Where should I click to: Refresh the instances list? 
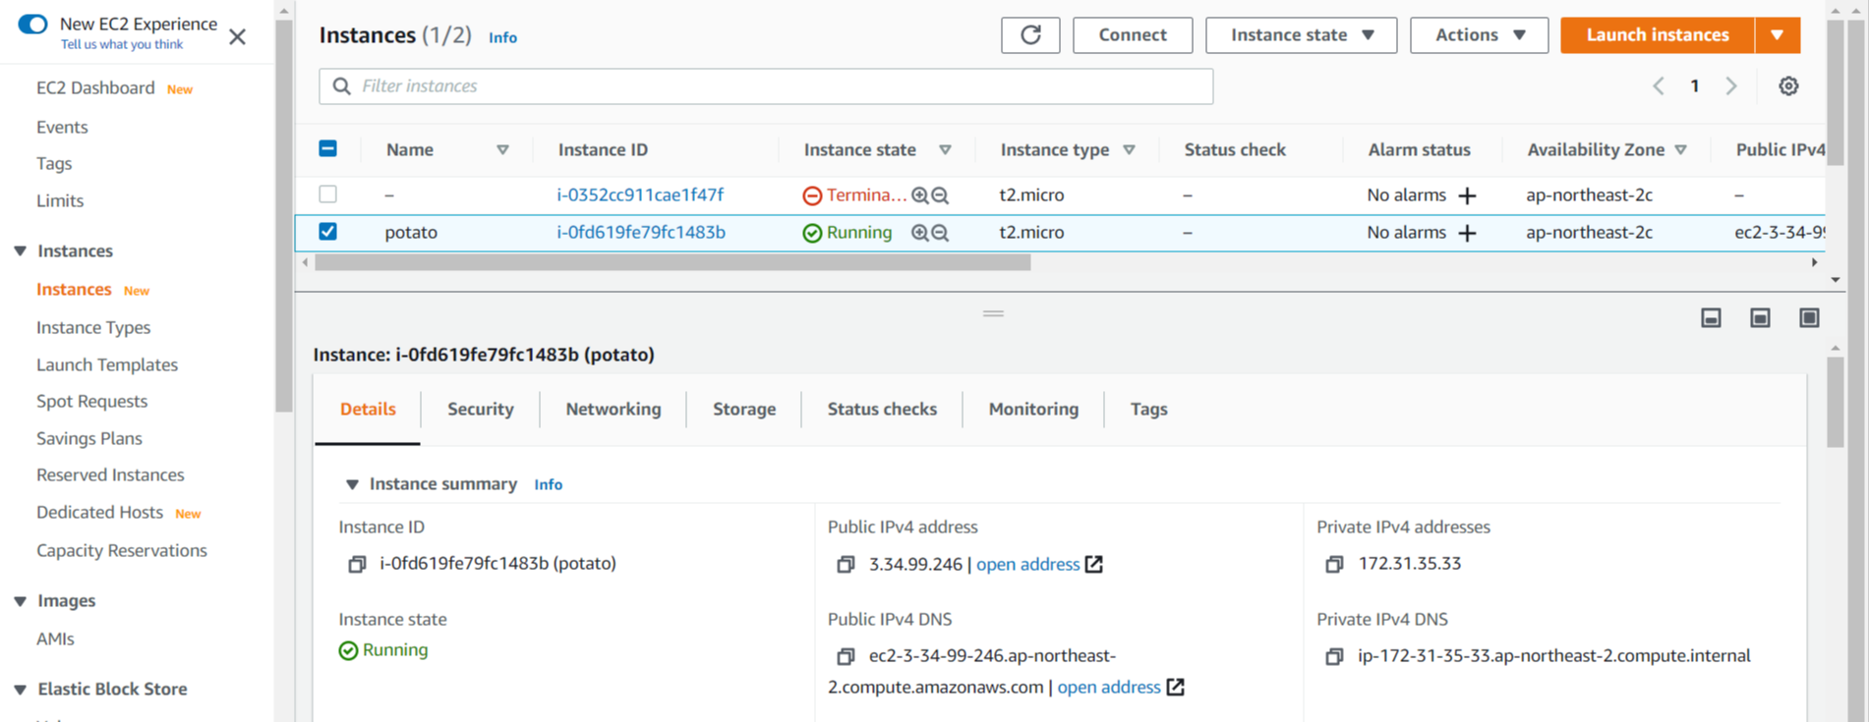1030,35
